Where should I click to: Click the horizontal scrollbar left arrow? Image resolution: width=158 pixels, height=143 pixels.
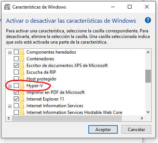[x=9, y=118]
